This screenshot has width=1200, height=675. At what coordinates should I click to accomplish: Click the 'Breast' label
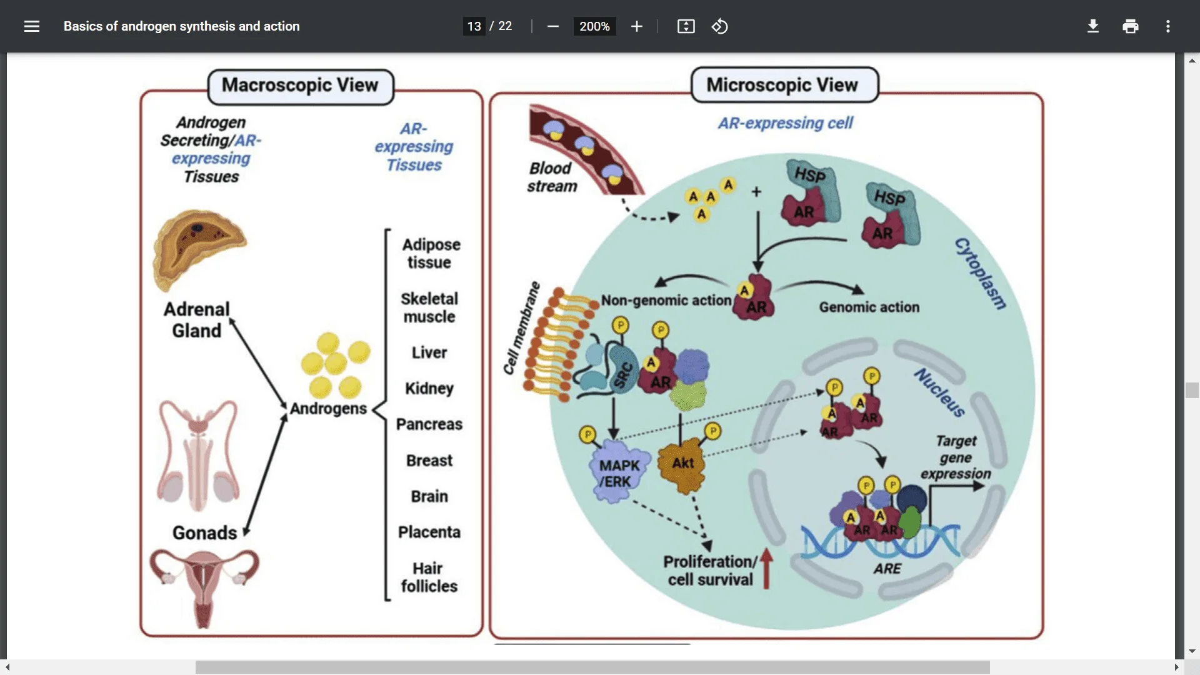coord(429,461)
